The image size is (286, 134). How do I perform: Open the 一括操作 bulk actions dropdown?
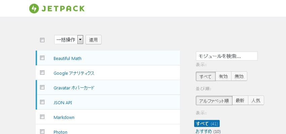click(x=69, y=40)
